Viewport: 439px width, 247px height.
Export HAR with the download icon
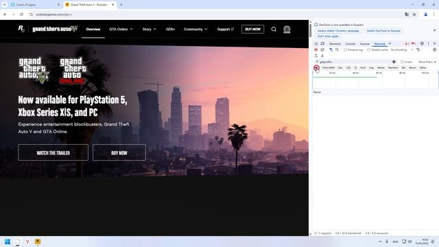(x=322, y=56)
